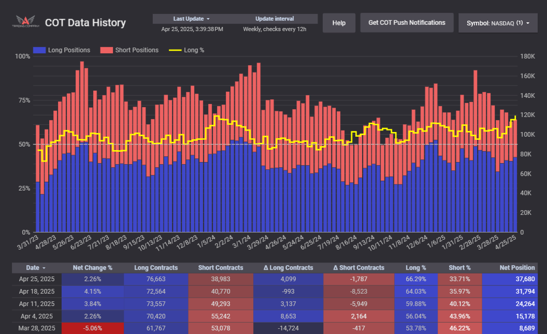
Task: Click the Help button
Action: pos(339,23)
